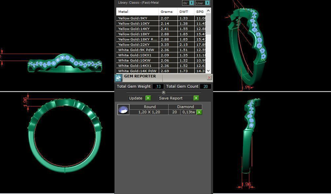This screenshot has height=194, width=331.
Task: Click the 3.35 grams cell for 22KY
Action: click(x=168, y=44)
